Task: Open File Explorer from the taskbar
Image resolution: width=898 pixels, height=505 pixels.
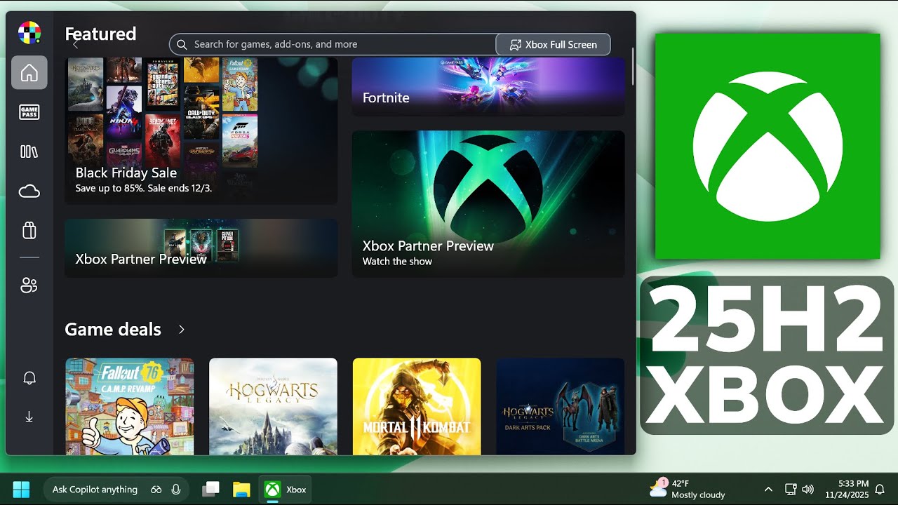Action: [x=241, y=489]
